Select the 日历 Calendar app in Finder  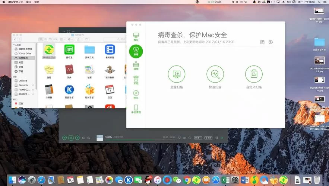coord(110,92)
